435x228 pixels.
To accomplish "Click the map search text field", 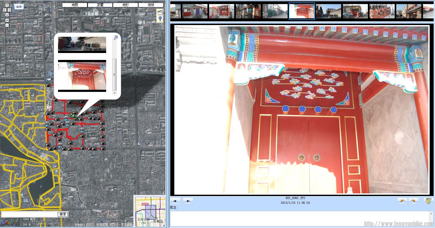I will point(28,214).
